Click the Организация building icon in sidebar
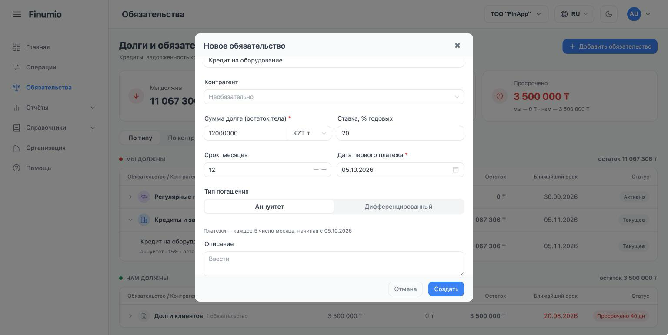 [17, 148]
